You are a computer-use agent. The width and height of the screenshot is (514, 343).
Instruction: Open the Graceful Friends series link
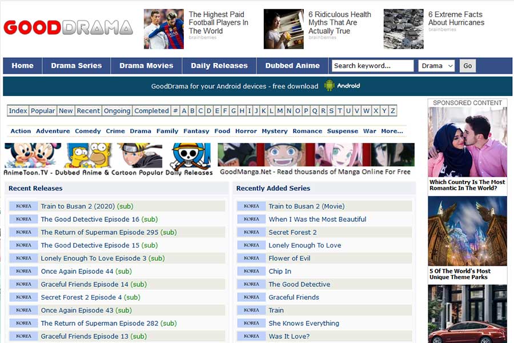(x=294, y=297)
